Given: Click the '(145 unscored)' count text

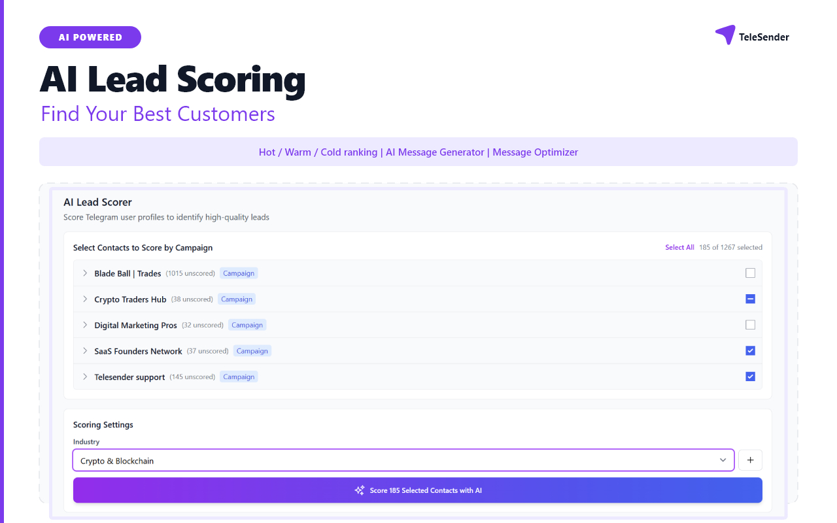Looking at the screenshot, I should [x=192, y=377].
